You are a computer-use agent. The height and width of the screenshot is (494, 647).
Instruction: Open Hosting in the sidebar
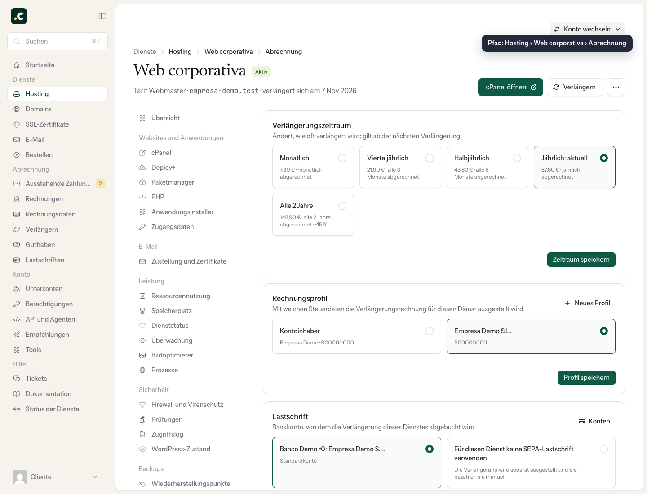click(x=58, y=94)
